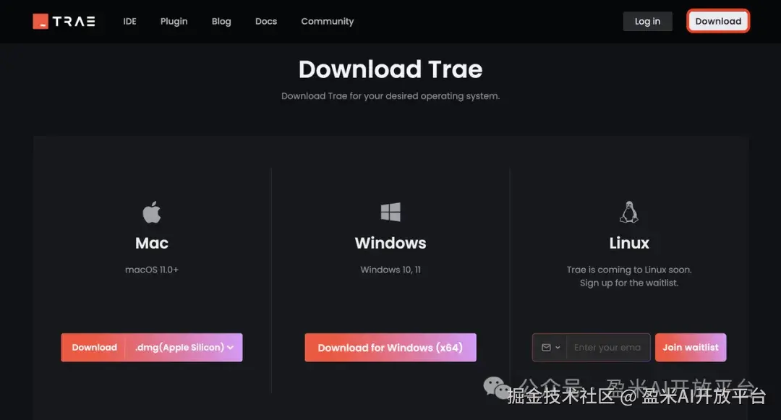The image size is (781, 420).
Task: Click 'Trae is coming to Linux soon' text
Action: pyautogui.click(x=629, y=270)
